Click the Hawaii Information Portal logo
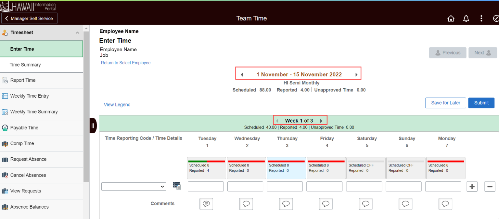 28,6
